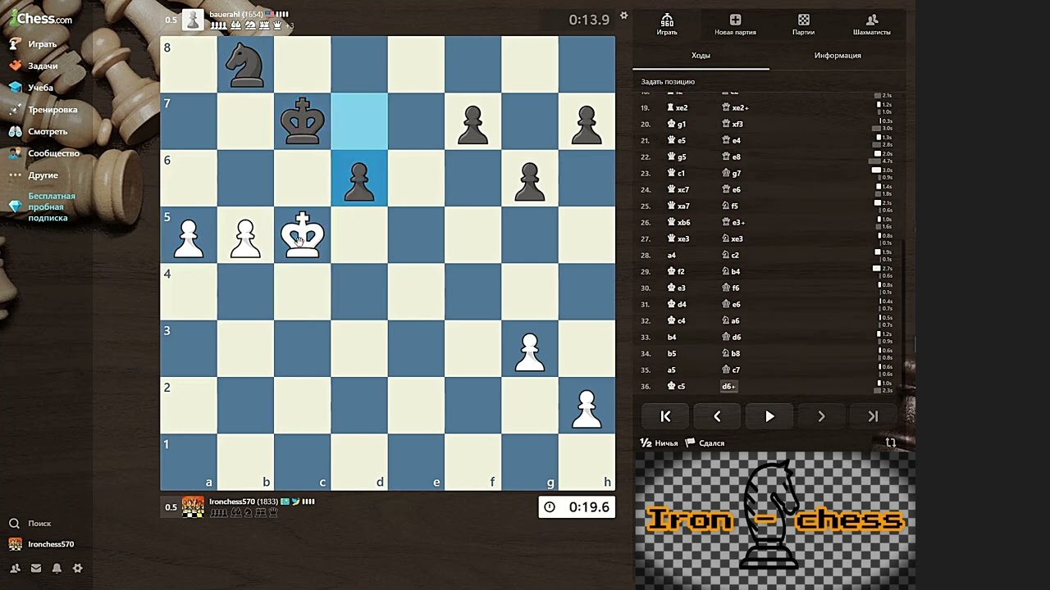Open the Ironchess570 player name below board
The image size is (1050, 590).
(233, 501)
